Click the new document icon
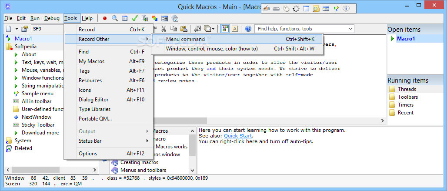 (9, 29)
